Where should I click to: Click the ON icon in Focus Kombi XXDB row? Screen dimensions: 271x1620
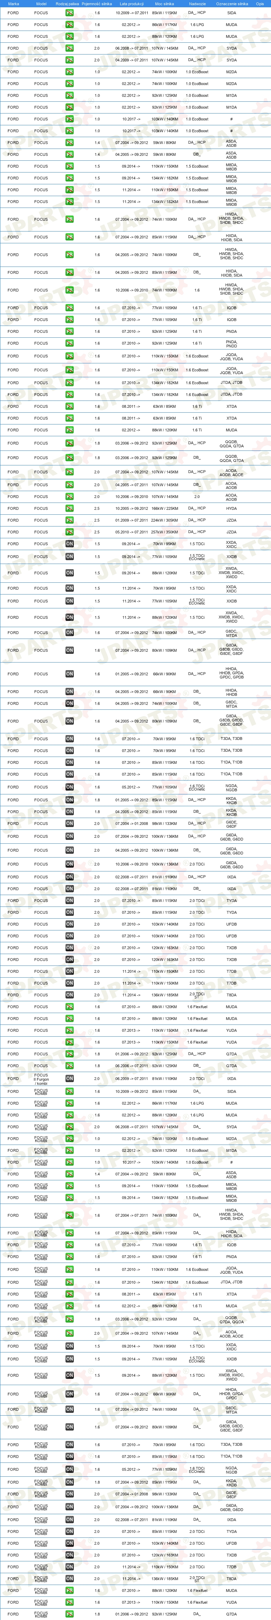click(70, 1359)
